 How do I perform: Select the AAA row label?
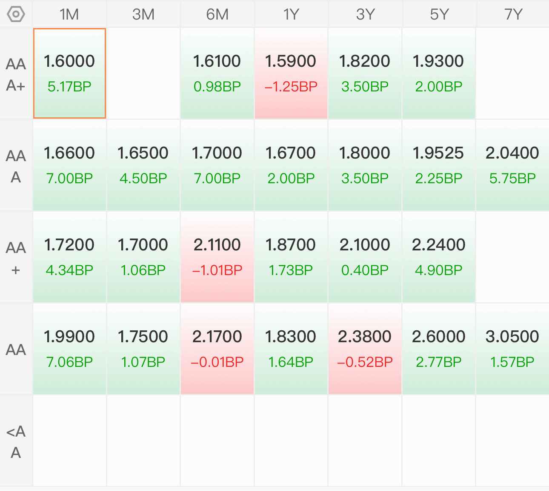[16, 166]
